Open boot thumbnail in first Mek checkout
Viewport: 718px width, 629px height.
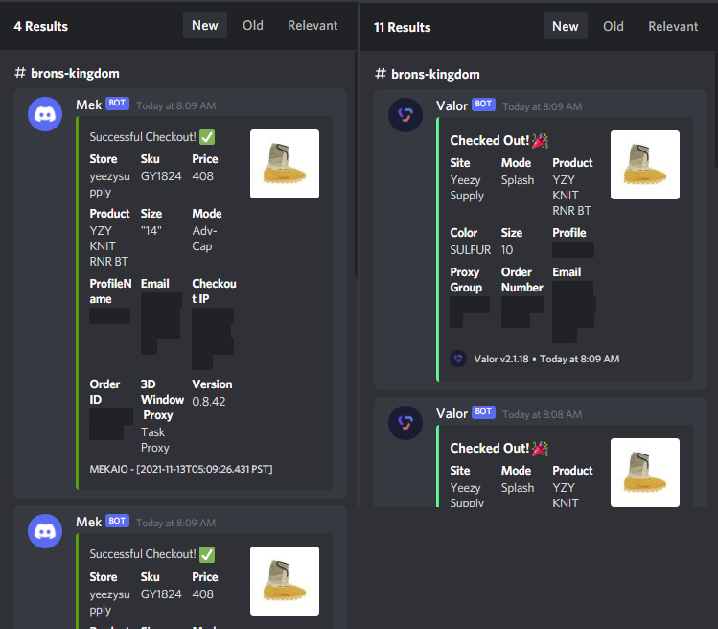point(285,164)
